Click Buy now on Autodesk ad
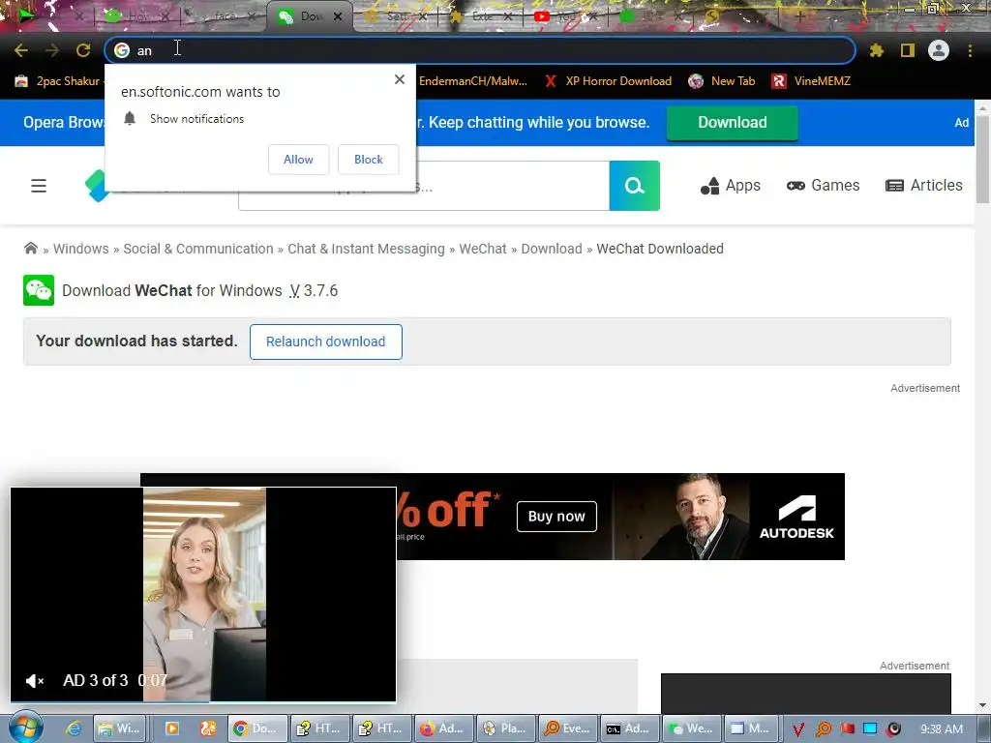Screen dimensions: 991x743 tap(556, 517)
